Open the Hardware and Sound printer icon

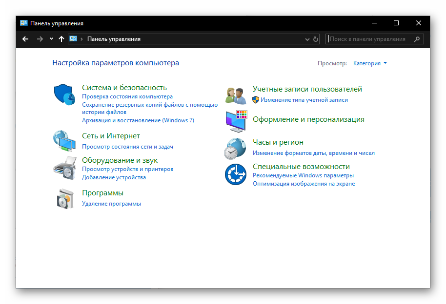coord(65,168)
